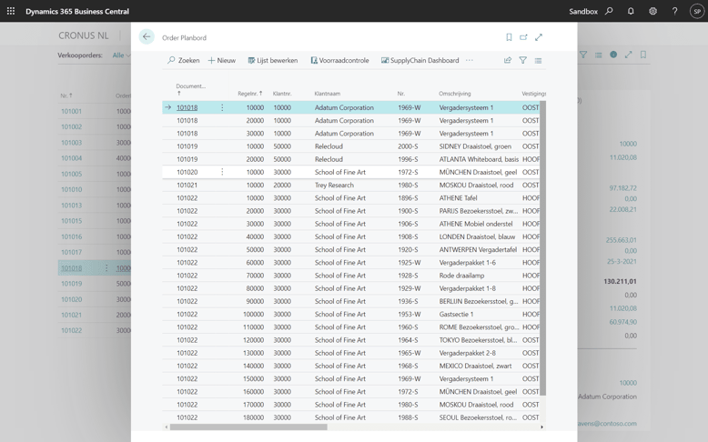Open the SP user profile avatar
Image resolution: width=708 pixels, height=442 pixels.
click(x=697, y=11)
